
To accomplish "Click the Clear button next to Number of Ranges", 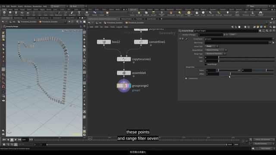I will (232, 34).
